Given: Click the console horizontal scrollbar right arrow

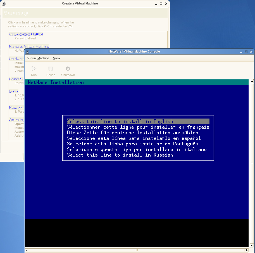Looking at the screenshot, I should coord(247,250).
